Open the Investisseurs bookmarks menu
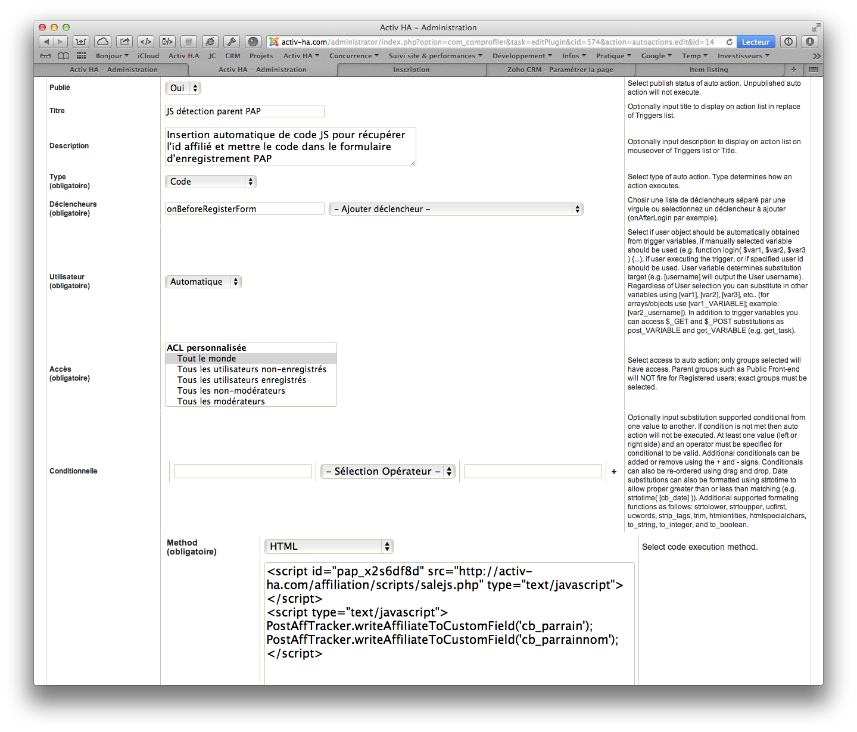Screen dimensions: 857x732 (x=743, y=56)
